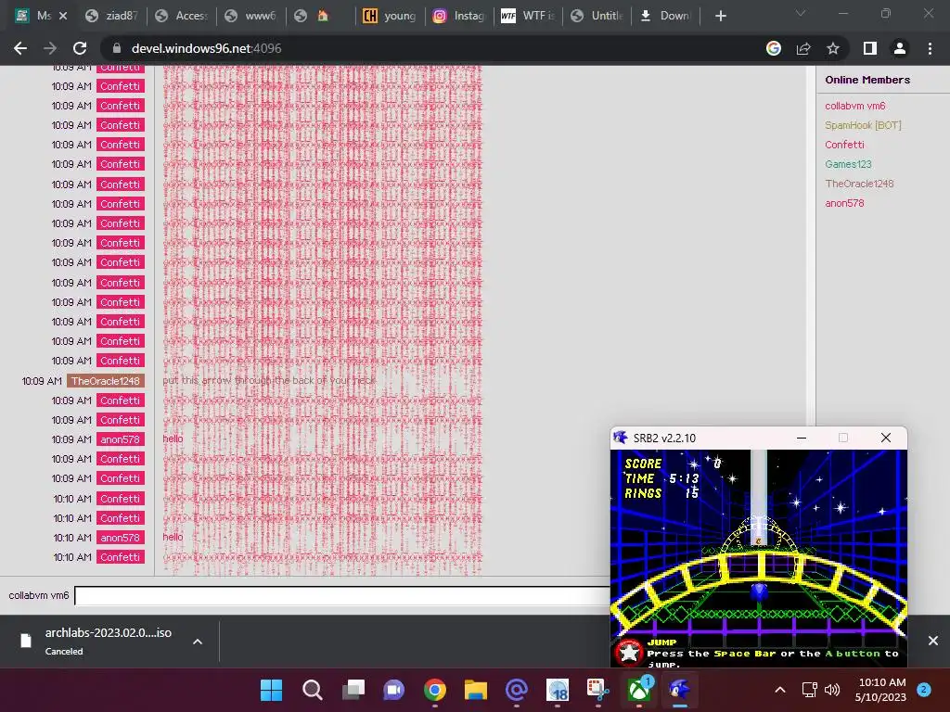Show hidden system tray icons
This screenshot has width=950, height=712.
coord(780,690)
